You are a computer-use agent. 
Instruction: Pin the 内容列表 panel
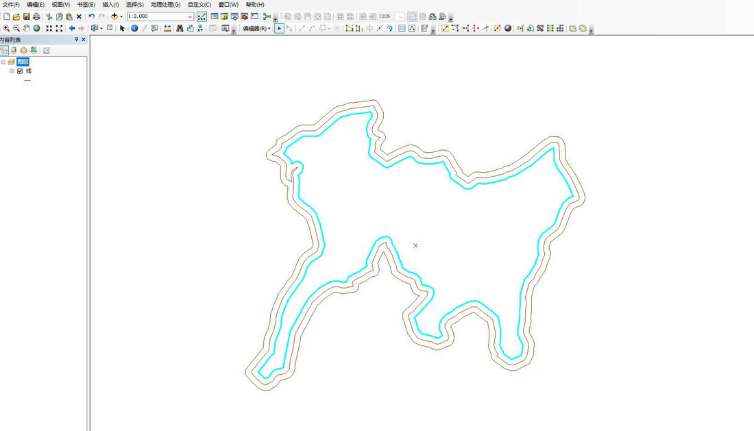point(76,40)
